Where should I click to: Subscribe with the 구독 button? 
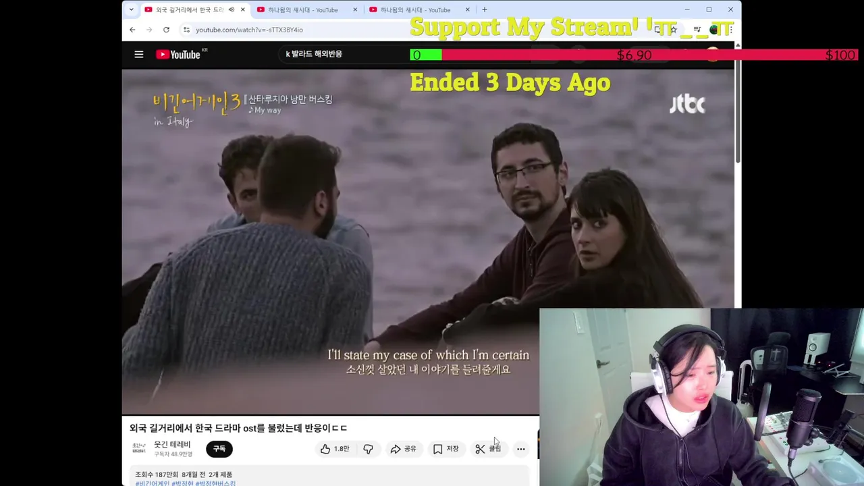(x=219, y=449)
